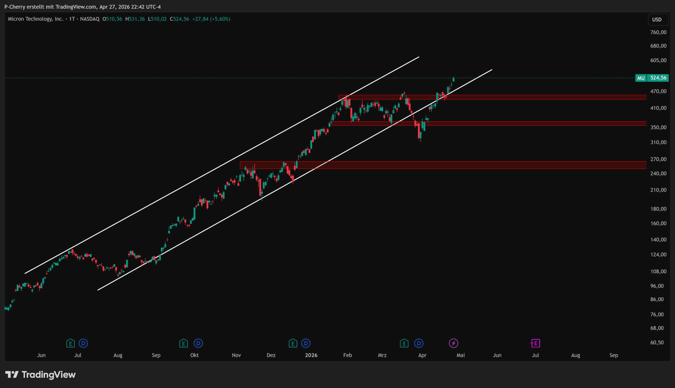The image size is (675, 388).
Task: Click the dividend D marker near Jul 2025
Action: coord(83,343)
